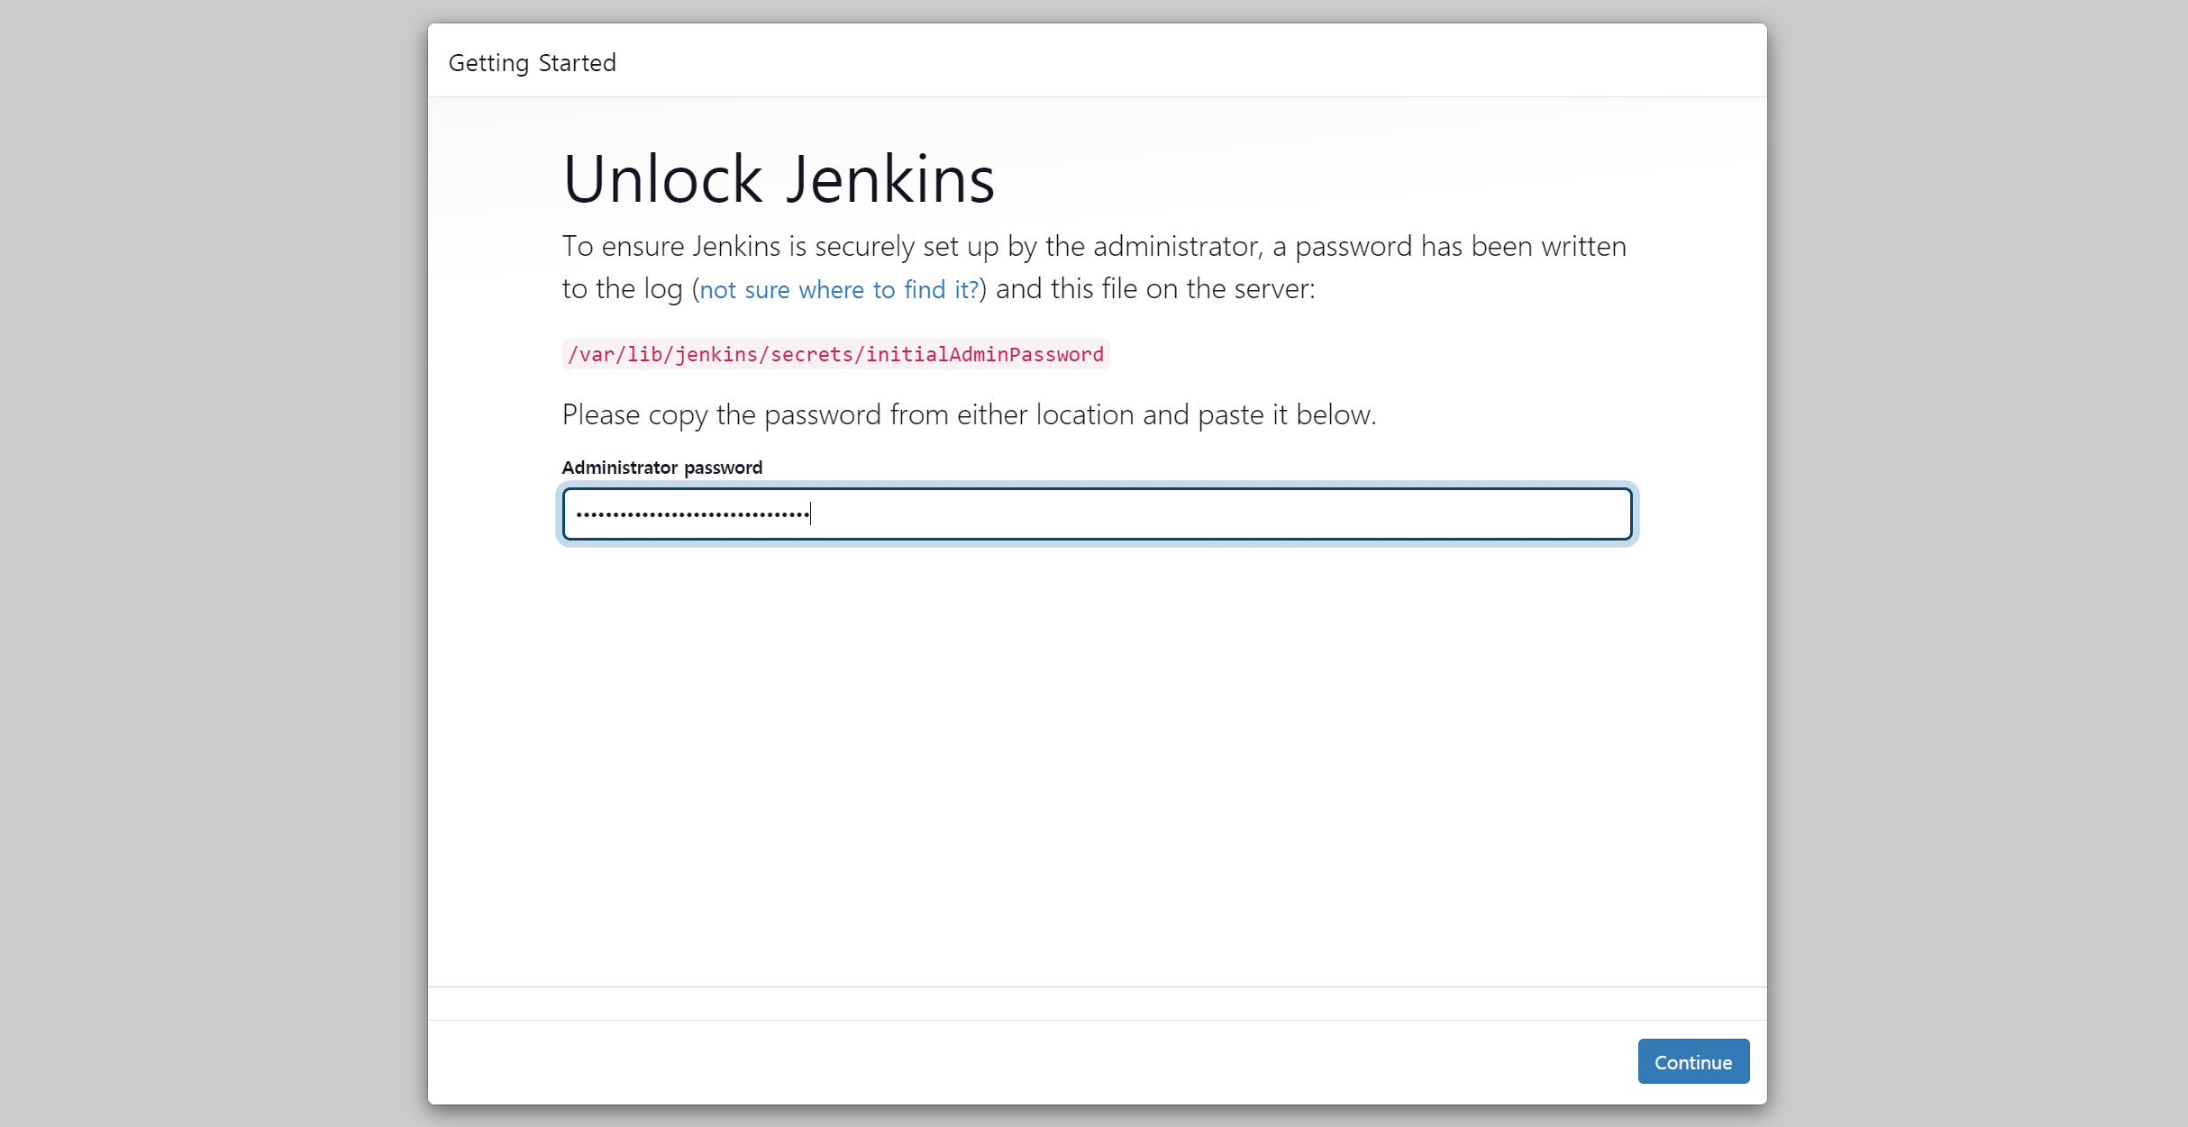This screenshot has height=1127, width=2188.
Task: Click the initialAdminPassword file path text
Action: [x=834, y=354]
